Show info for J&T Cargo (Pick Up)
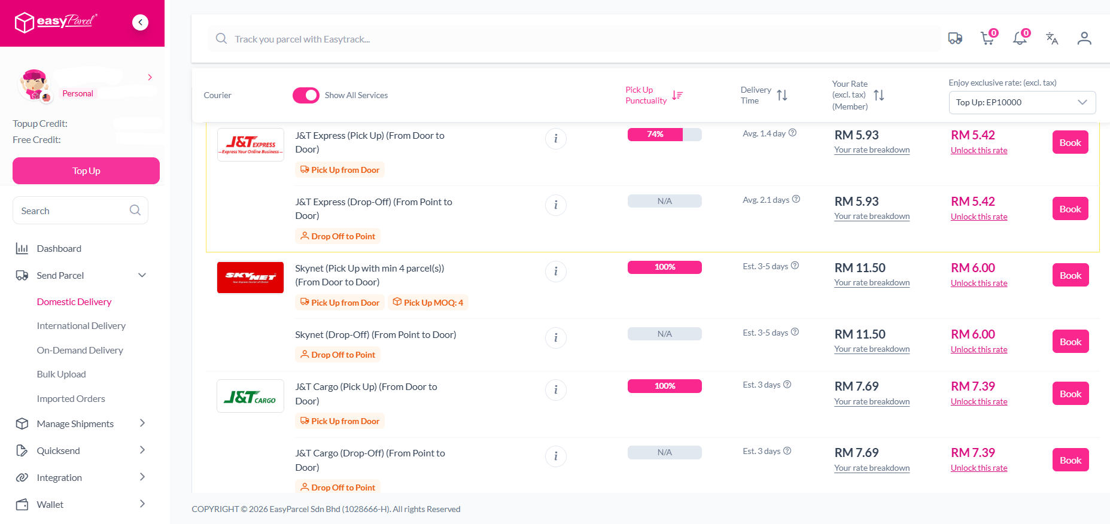This screenshot has width=1110, height=524. 556,390
